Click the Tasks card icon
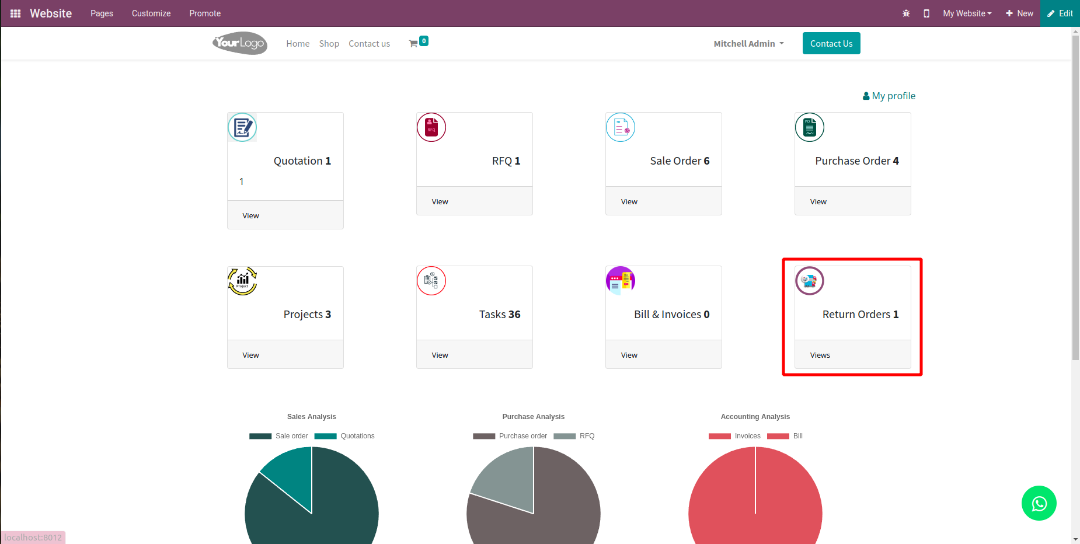Screen dimensions: 1080x544 point(431,281)
